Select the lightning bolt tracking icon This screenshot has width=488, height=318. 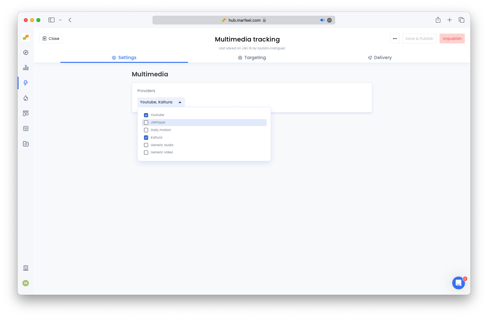25,83
